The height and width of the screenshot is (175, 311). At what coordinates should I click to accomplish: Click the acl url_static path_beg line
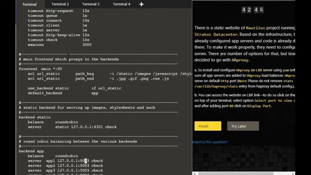pyautogui.click(x=110, y=74)
